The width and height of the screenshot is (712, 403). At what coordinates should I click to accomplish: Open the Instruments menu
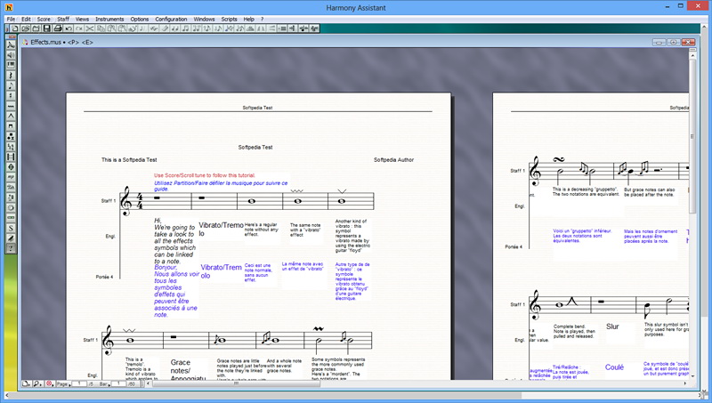[109, 19]
